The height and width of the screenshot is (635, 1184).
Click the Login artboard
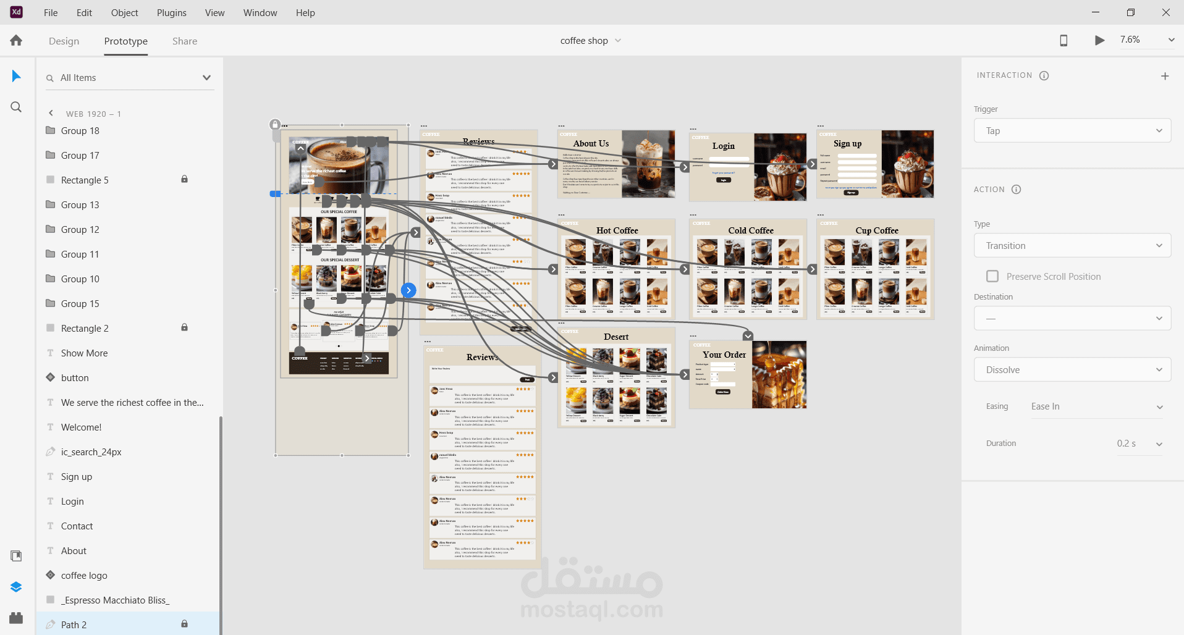coord(748,167)
